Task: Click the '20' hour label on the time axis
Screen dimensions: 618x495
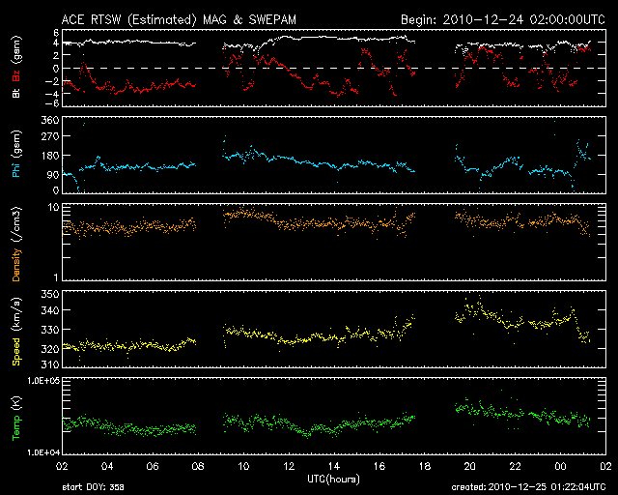Action: tap(470, 466)
